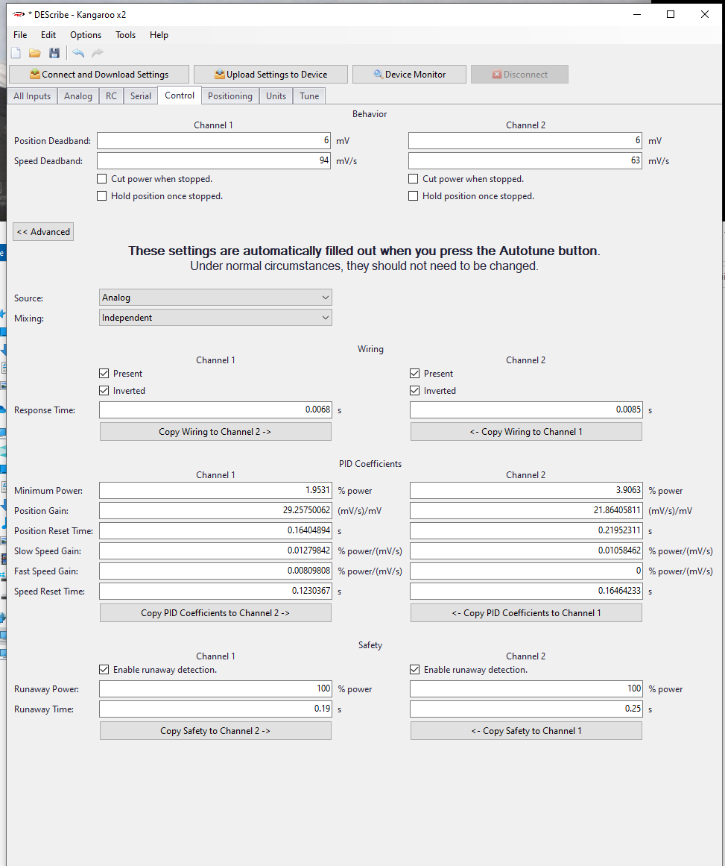The width and height of the screenshot is (725, 866).
Task: Uncheck Channel 1 Inverted checkbox
Action: (x=104, y=390)
